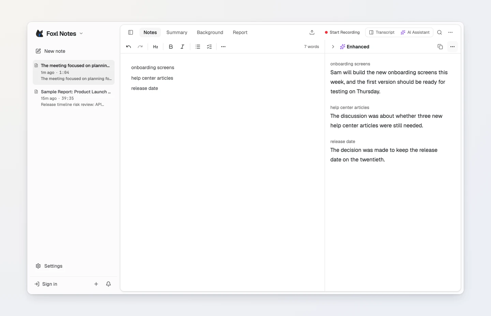
Task: Open the meeting focused on planning note
Action: pos(74,72)
